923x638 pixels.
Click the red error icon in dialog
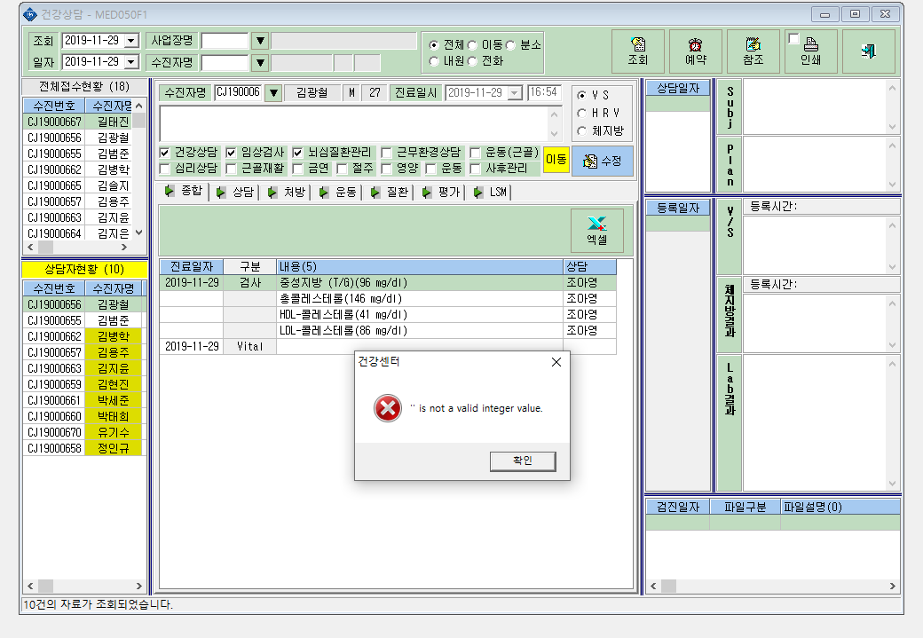387,408
